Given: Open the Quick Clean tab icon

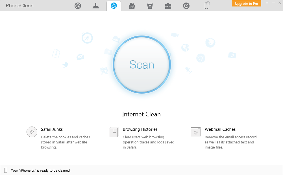Looking at the screenshot, I should (x=78, y=6).
